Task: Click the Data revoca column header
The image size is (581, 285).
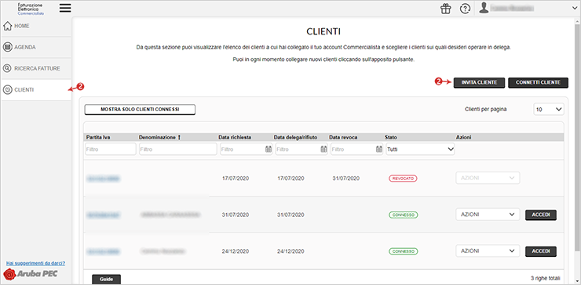Action: click(343, 137)
